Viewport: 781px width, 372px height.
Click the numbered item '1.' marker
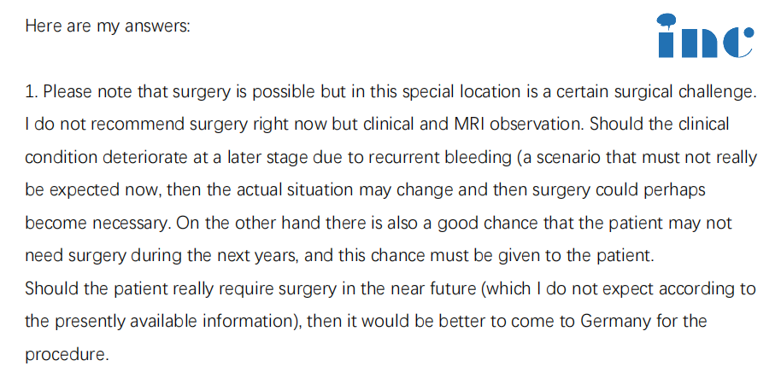32,91
